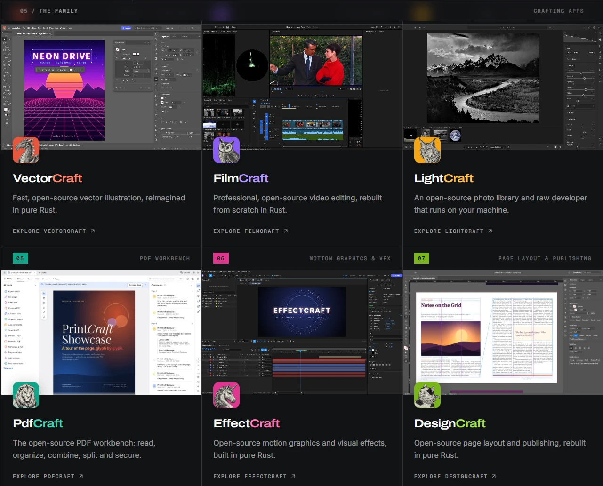Click the FilmCraft owl app icon
This screenshot has height=486, width=603.
(226, 150)
